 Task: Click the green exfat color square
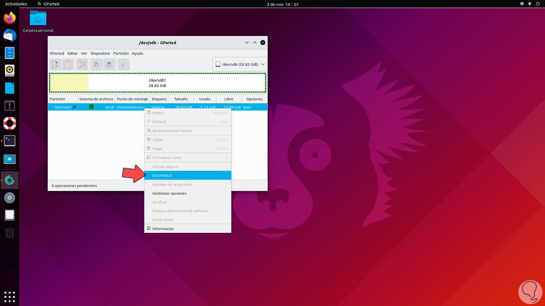pyautogui.click(x=91, y=107)
